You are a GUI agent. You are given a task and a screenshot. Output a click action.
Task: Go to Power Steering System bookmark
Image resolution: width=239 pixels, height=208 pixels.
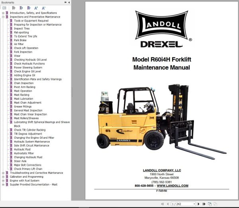pyautogui.click(x=28, y=68)
